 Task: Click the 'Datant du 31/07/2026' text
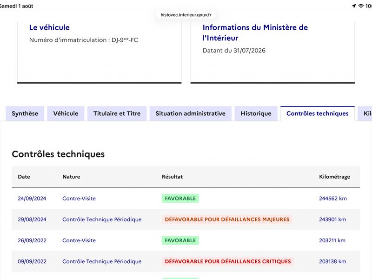[x=234, y=51]
